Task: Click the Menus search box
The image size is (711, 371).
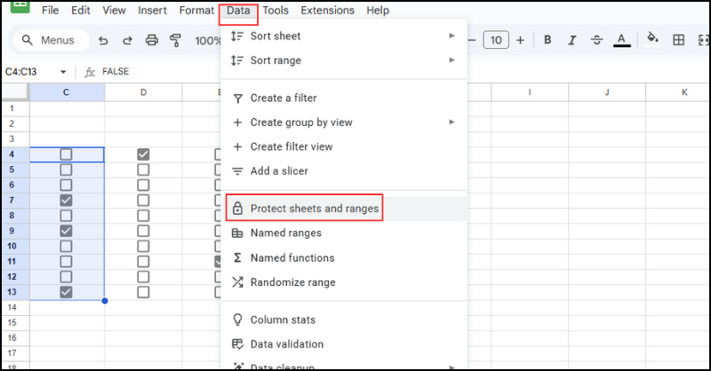Action: pos(53,40)
